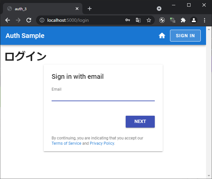212x179 pixels.
Task: Close the browser window
Action: pyautogui.click(x=204, y=5)
